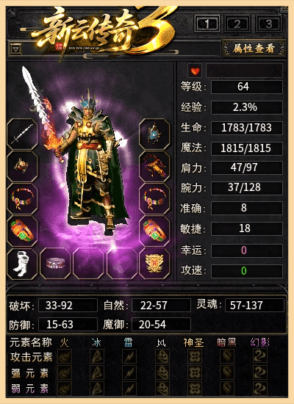Switch to tab 2
Screen dimensions: 294x404
237,24
